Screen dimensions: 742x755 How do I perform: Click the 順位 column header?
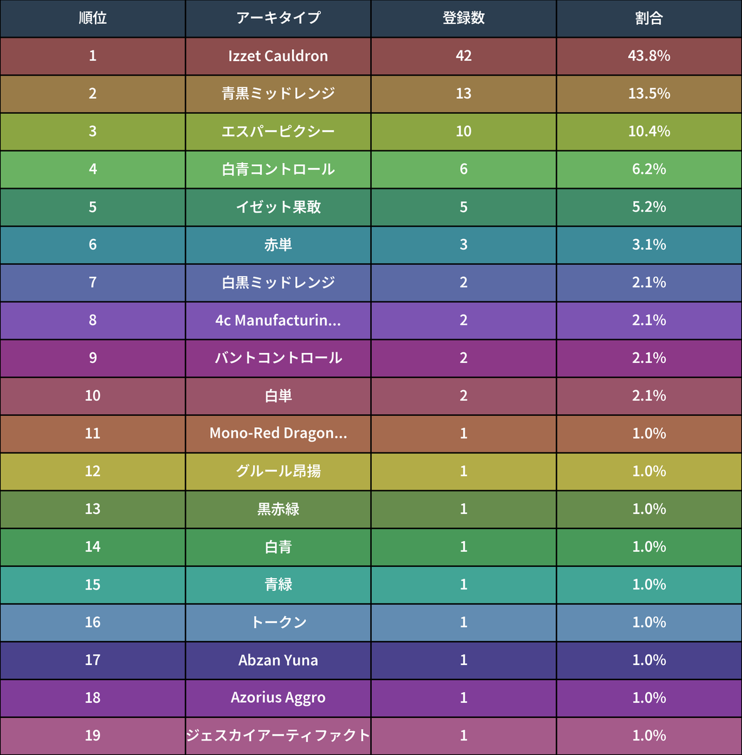(93, 18)
